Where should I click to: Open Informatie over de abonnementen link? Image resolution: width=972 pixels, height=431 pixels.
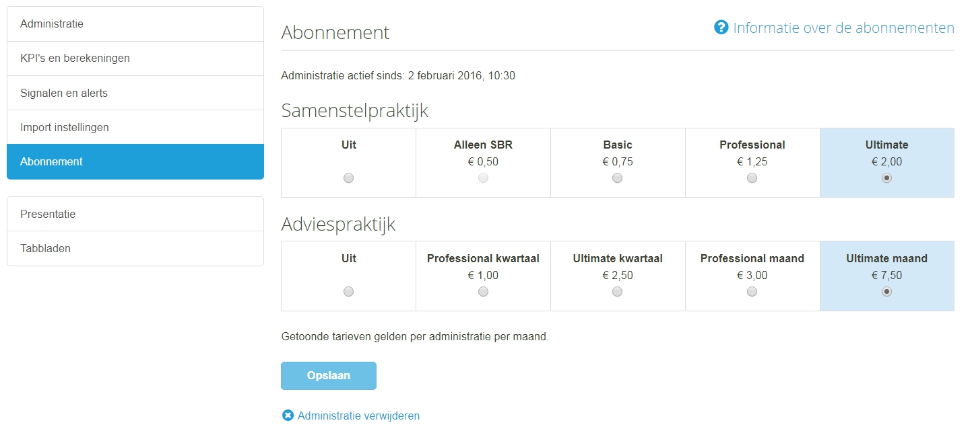click(843, 28)
